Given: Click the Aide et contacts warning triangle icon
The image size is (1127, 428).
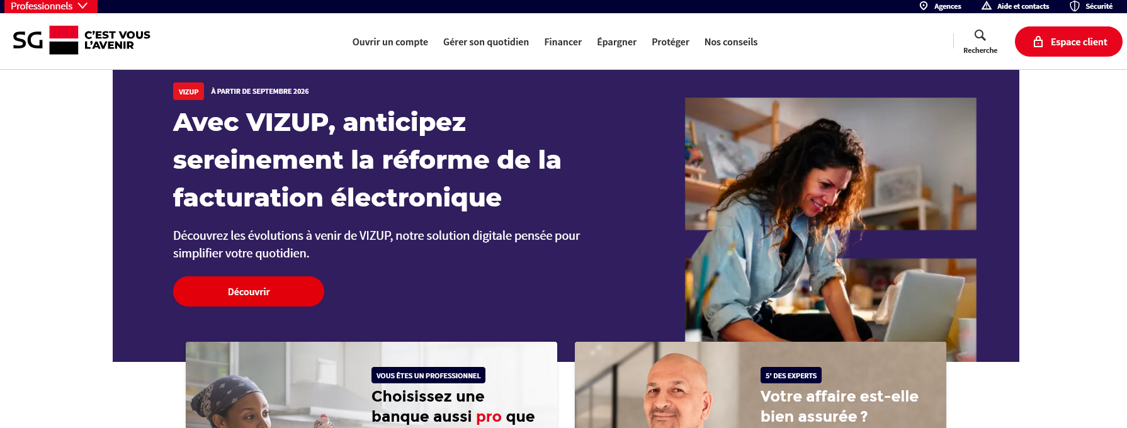Looking at the screenshot, I should (987, 6).
